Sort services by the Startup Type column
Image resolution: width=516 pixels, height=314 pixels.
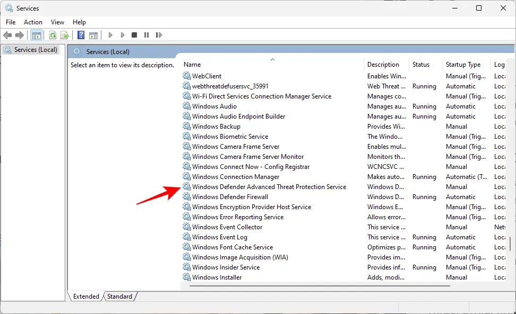(x=463, y=65)
